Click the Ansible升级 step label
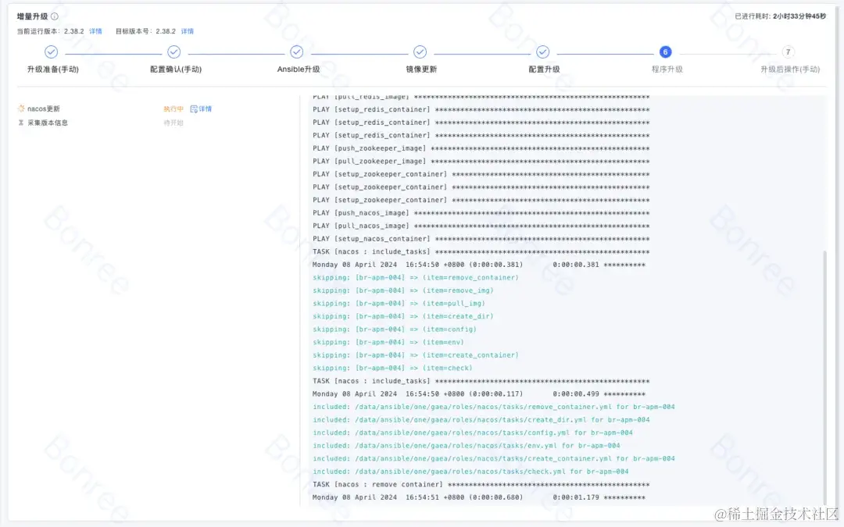Viewport: 844px width, 527px height. click(299, 69)
